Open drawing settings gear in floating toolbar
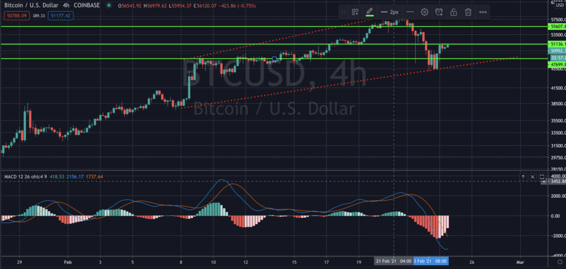This screenshot has width=566, height=269. pyautogui.click(x=424, y=12)
